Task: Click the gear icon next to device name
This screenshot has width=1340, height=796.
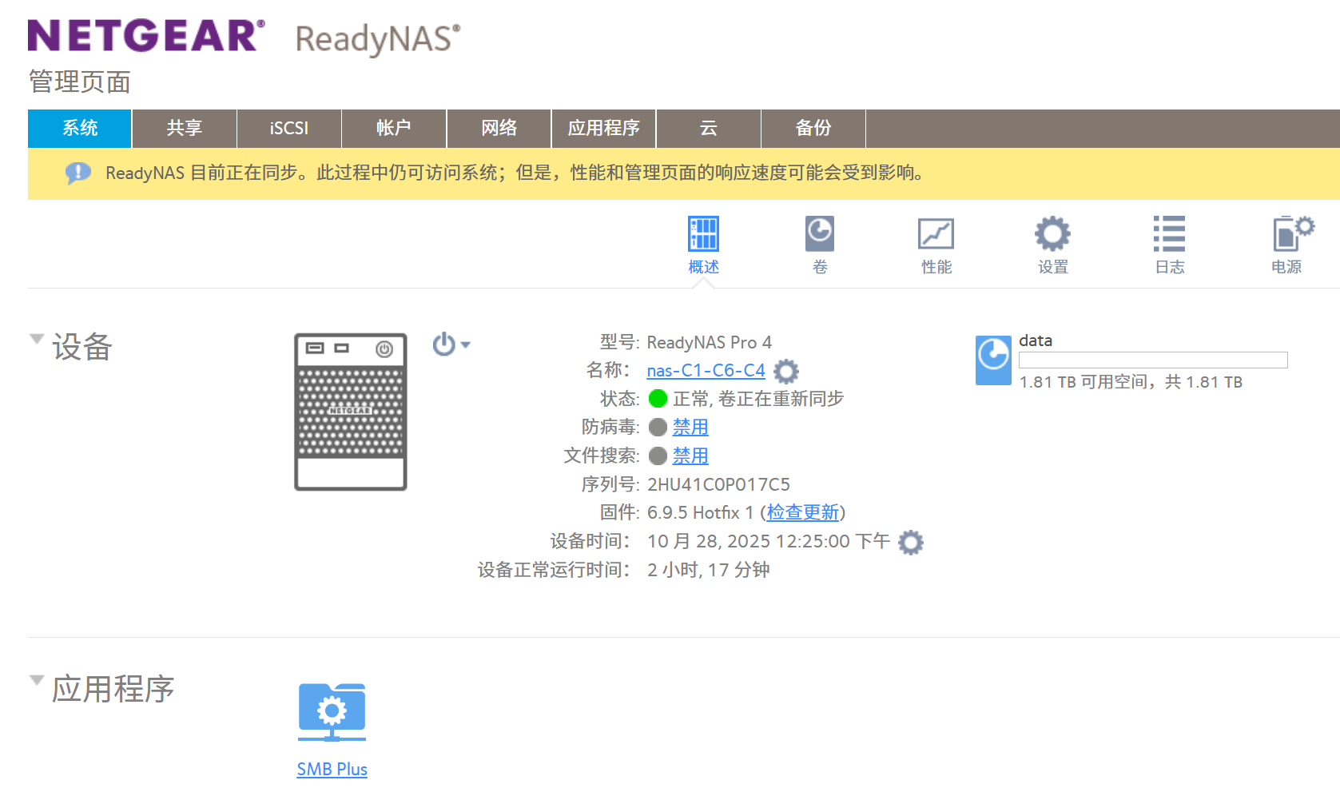Action: coord(786,371)
